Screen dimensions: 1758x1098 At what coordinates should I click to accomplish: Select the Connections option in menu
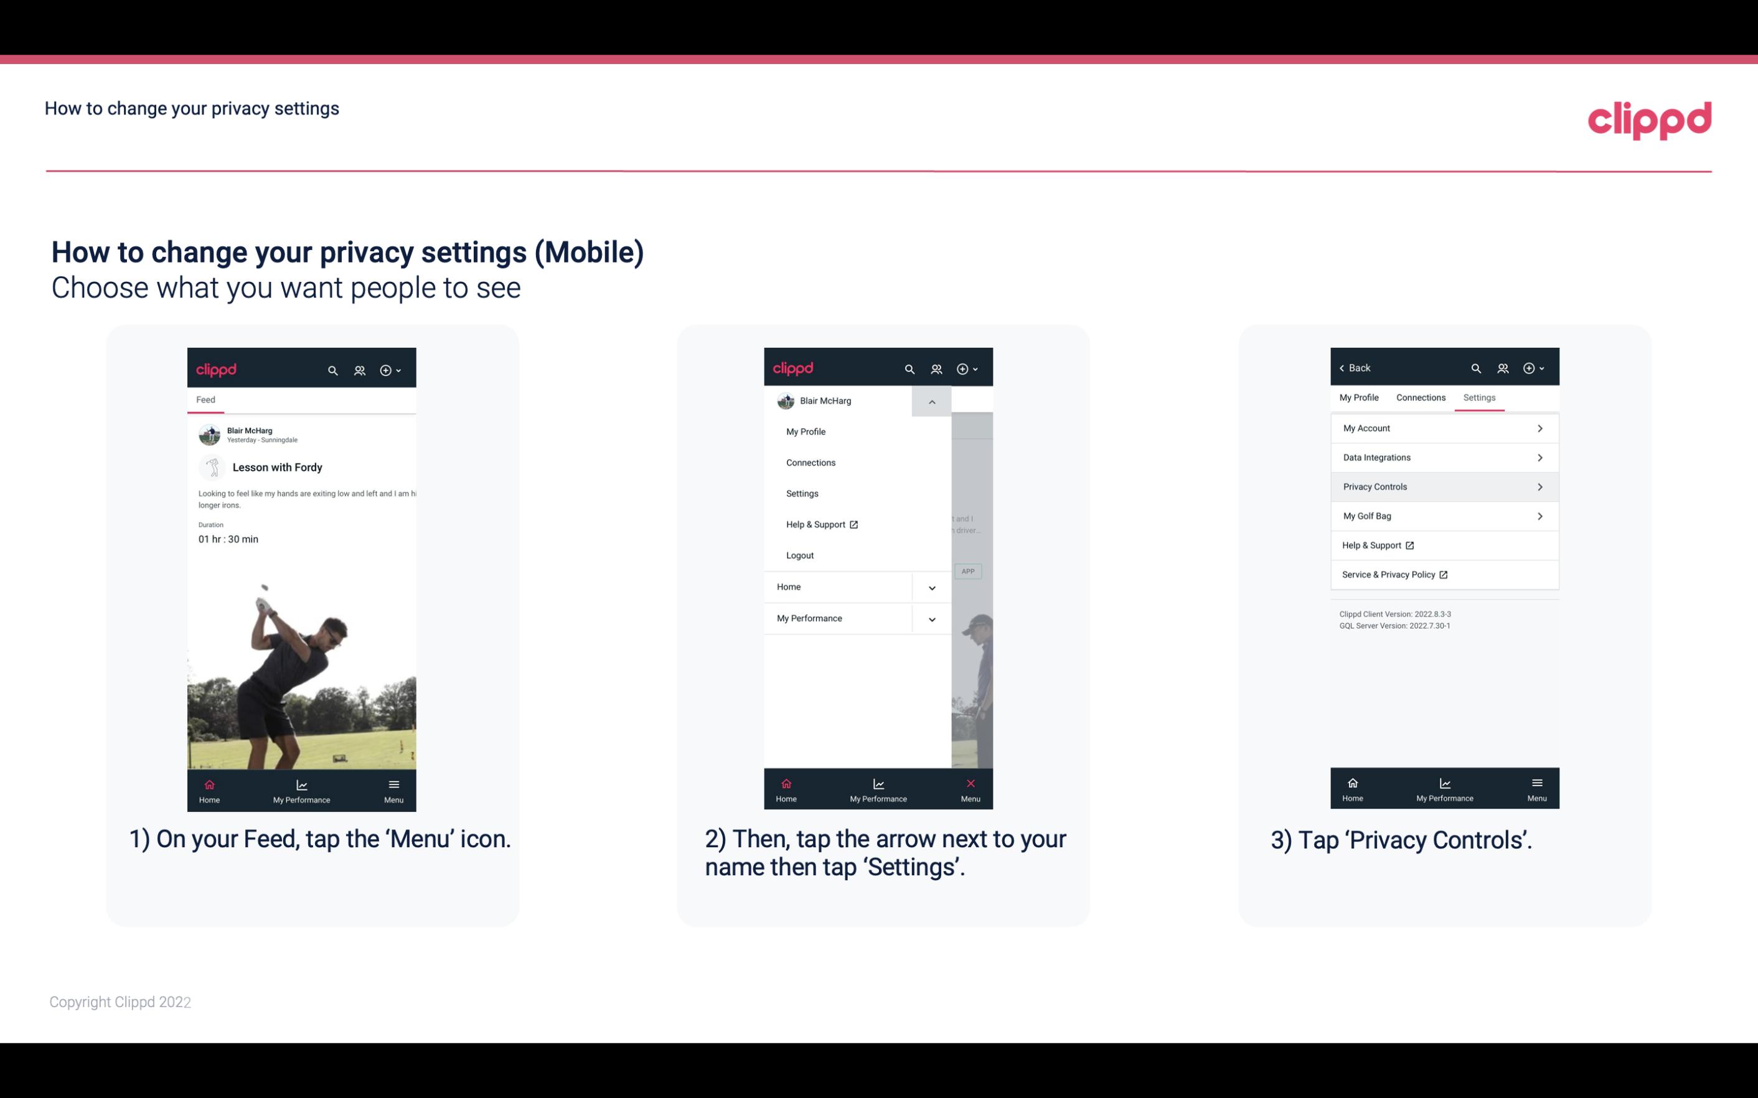click(x=811, y=462)
